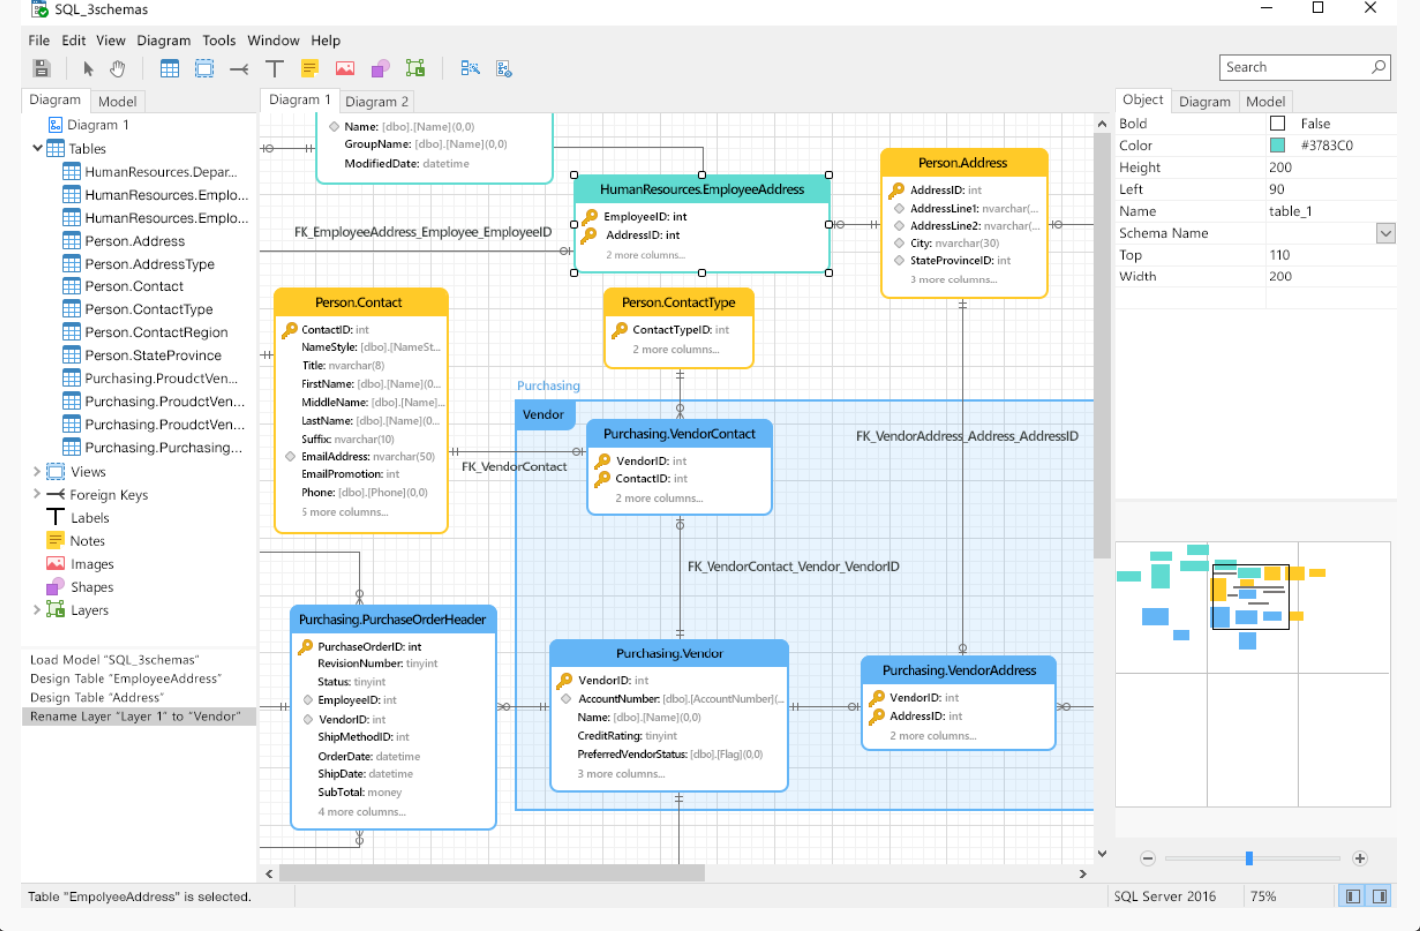Screen dimensions: 1420x931
Task: Select the Image insert tool
Action: pyautogui.click(x=345, y=68)
